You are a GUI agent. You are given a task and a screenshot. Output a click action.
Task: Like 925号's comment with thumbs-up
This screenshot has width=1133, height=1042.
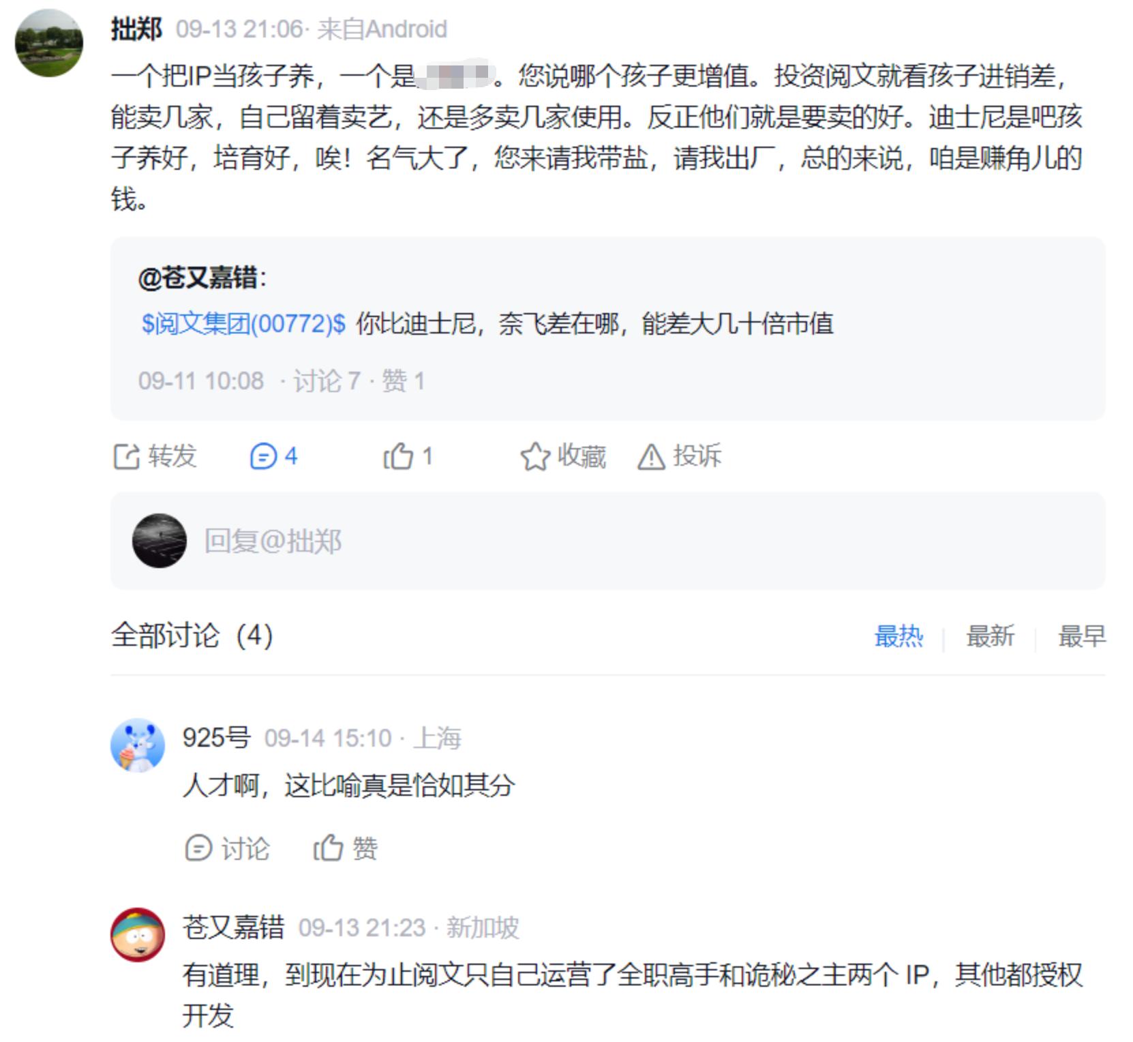point(328,848)
